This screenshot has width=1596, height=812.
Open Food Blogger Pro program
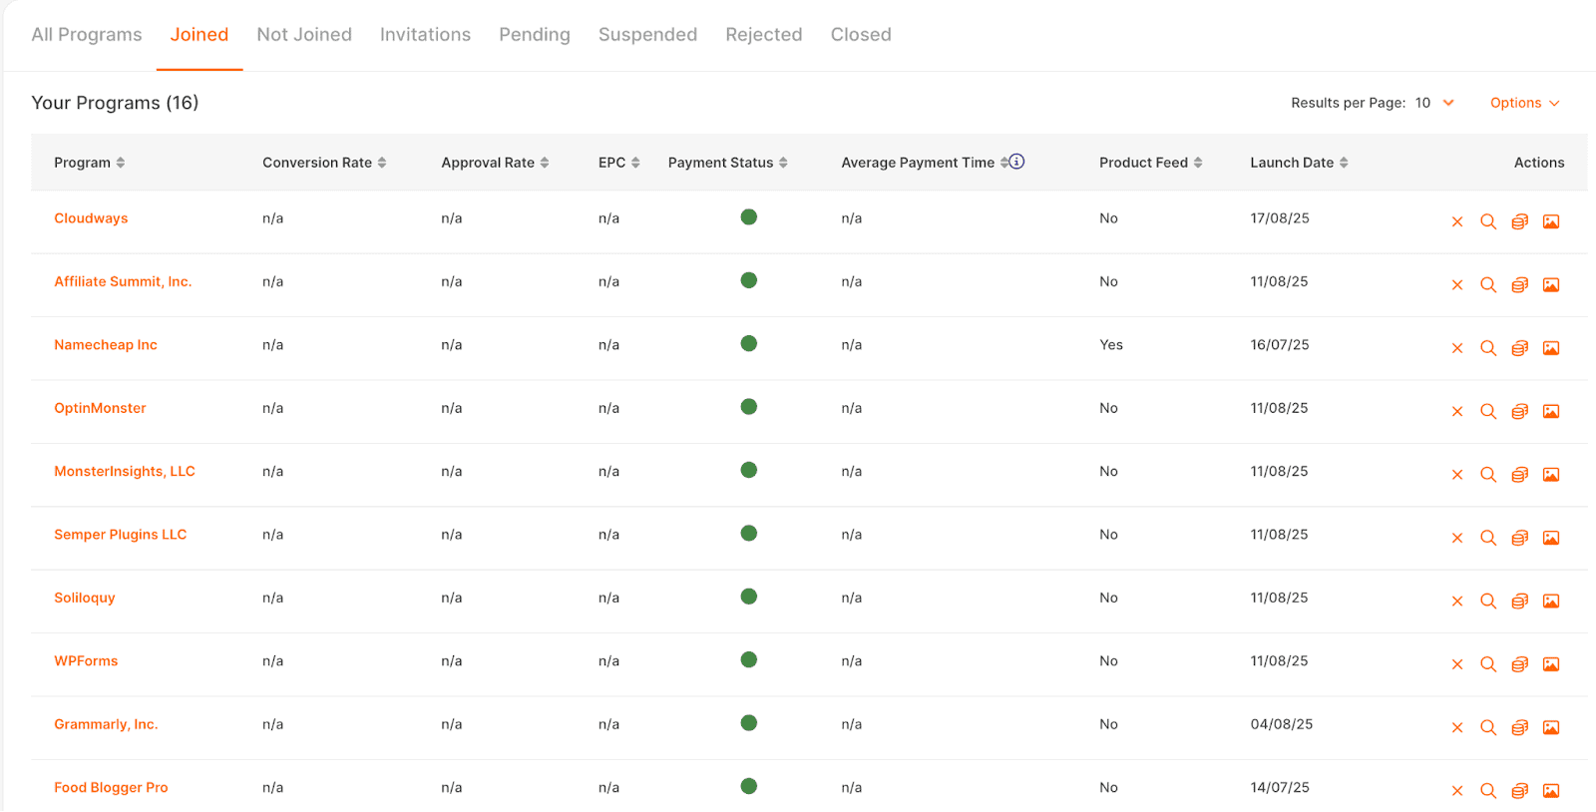pos(111,787)
